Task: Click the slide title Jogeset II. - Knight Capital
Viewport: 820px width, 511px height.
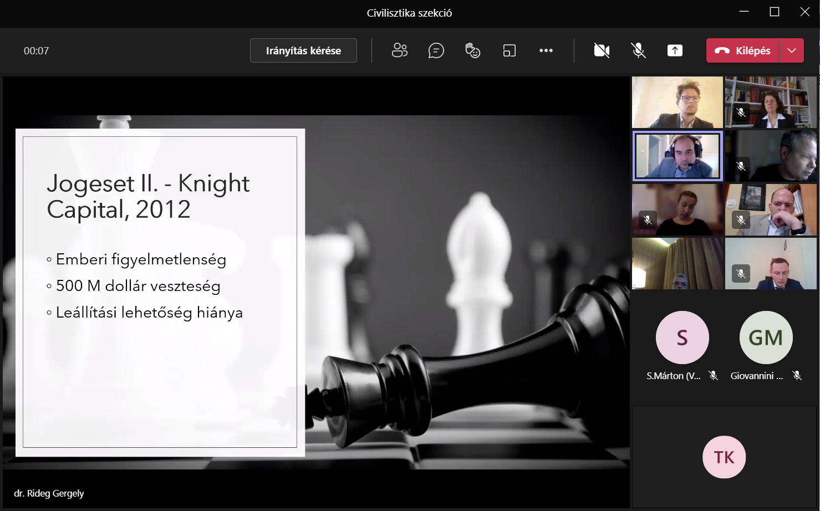Action: point(148,196)
